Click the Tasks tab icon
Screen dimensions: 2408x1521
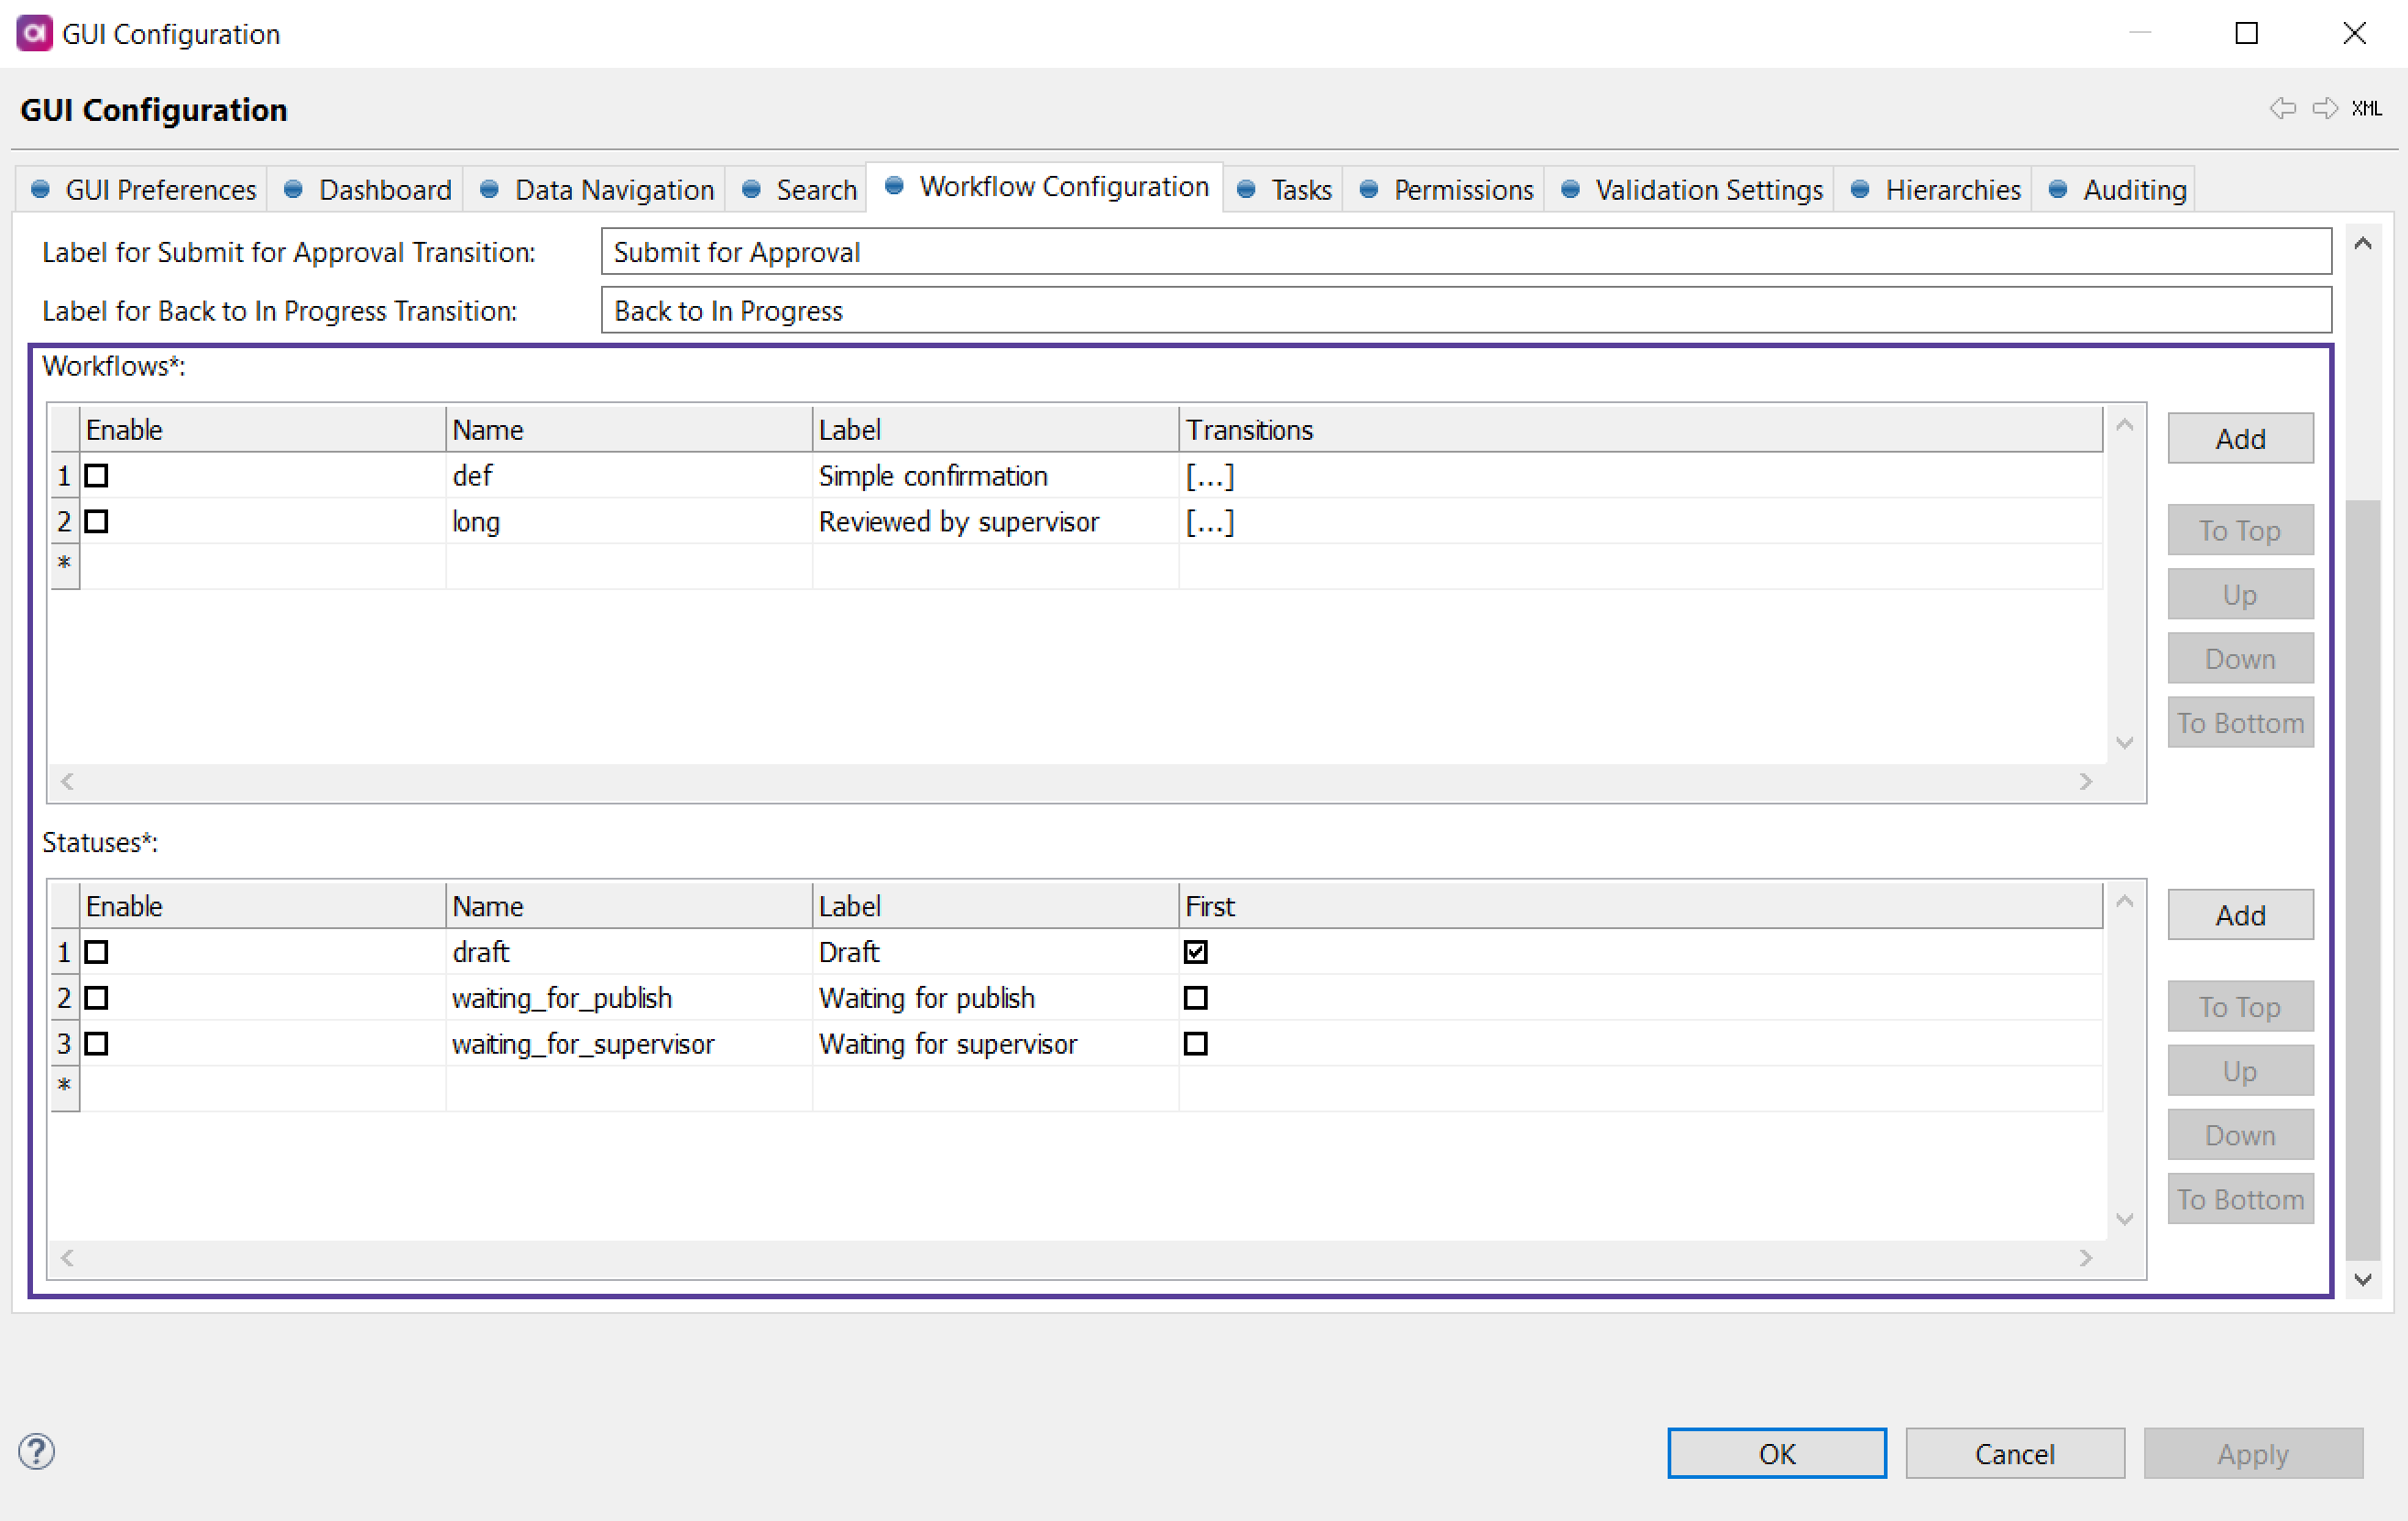(1246, 190)
